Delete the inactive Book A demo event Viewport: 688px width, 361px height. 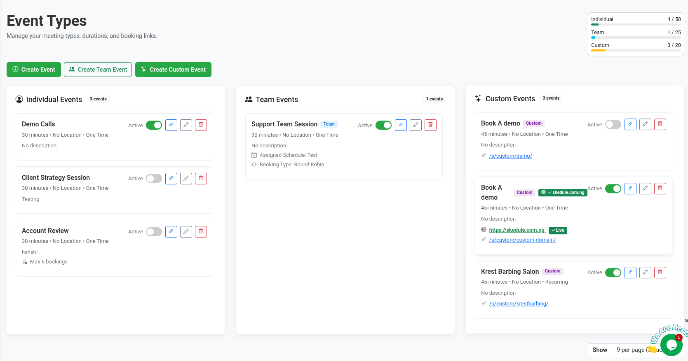[x=660, y=124]
